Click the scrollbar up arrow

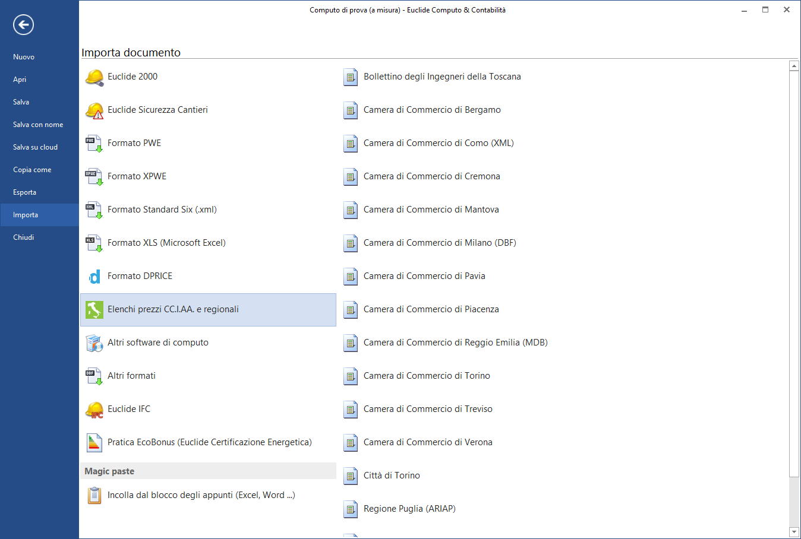794,66
